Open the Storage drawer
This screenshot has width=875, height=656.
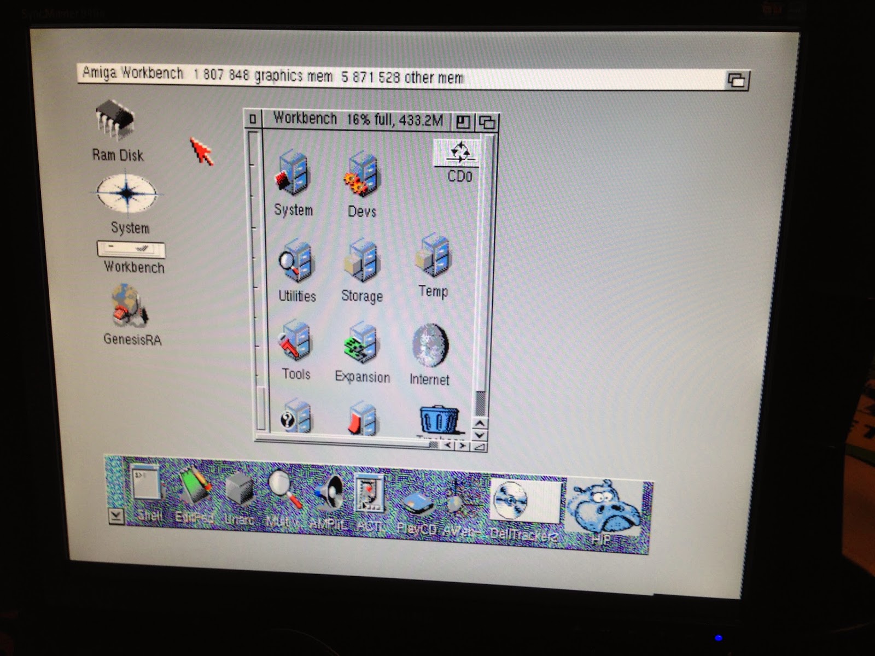[x=362, y=261]
